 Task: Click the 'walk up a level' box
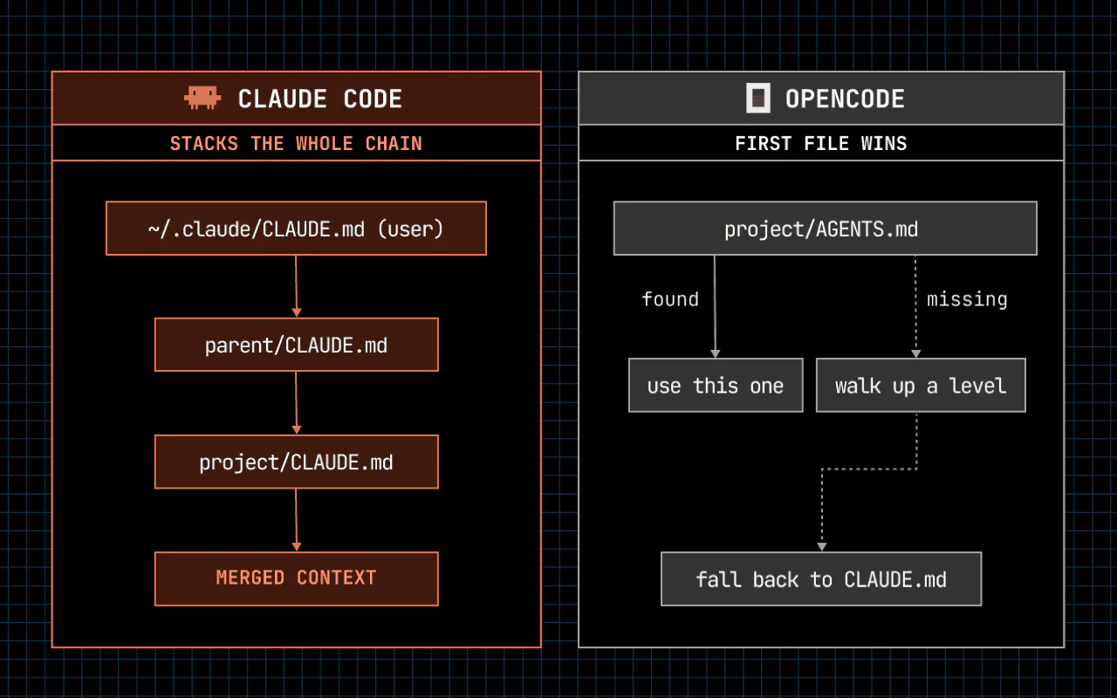tap(921, 385)
